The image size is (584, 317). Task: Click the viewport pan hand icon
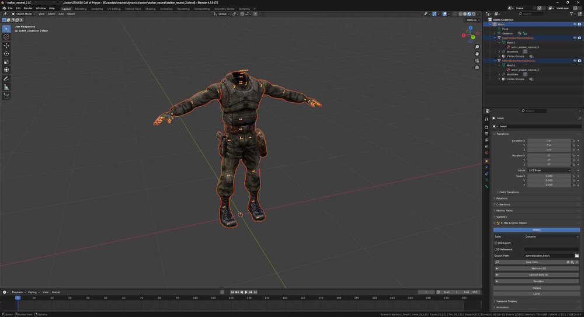click(x=477, y=54)
